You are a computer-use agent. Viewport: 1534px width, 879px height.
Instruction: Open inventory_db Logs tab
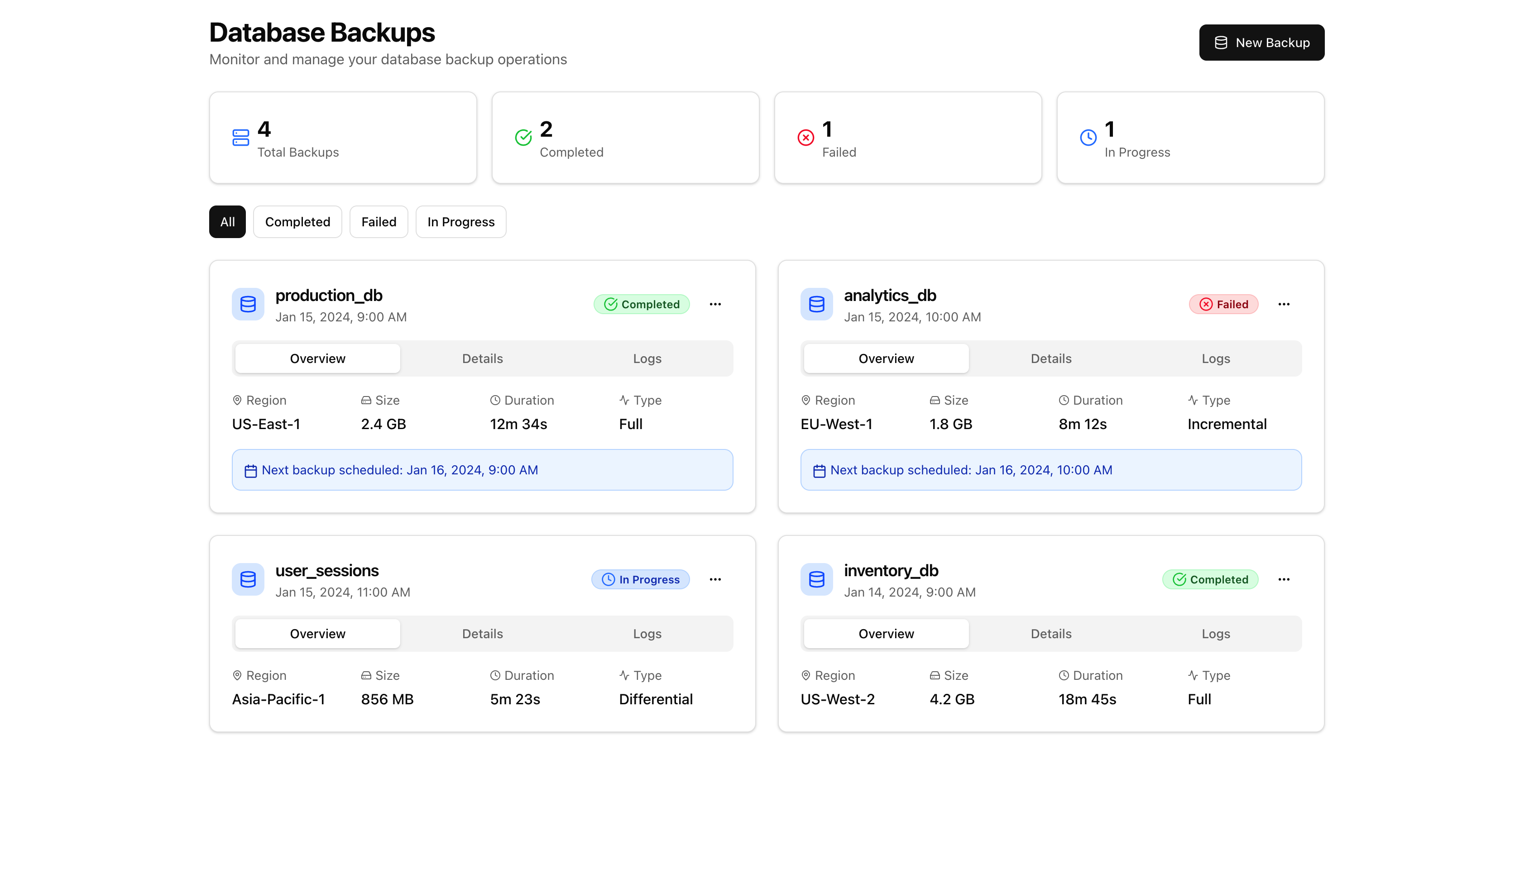(1215, 634)
